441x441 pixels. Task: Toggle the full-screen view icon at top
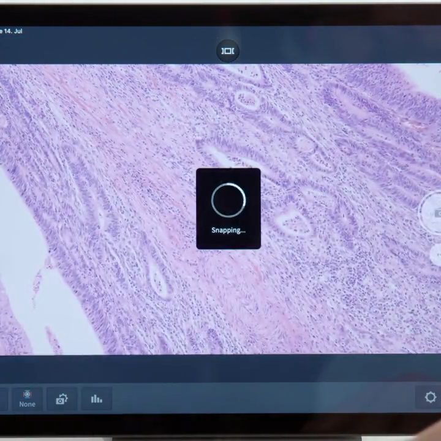click(x=227, y=51)
